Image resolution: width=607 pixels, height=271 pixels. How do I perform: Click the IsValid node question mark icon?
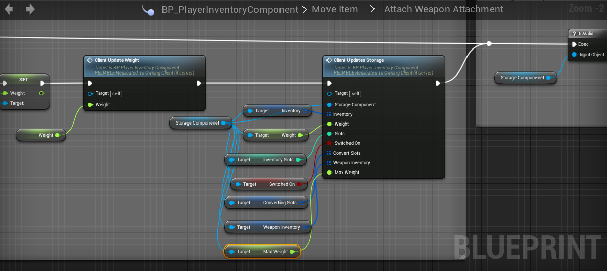[x=574, y=34]
